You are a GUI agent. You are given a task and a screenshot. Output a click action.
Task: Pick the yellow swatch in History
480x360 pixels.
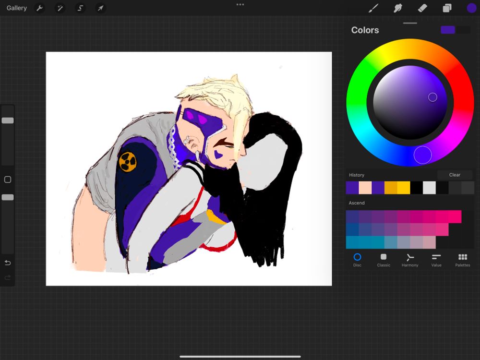[404, 188]
